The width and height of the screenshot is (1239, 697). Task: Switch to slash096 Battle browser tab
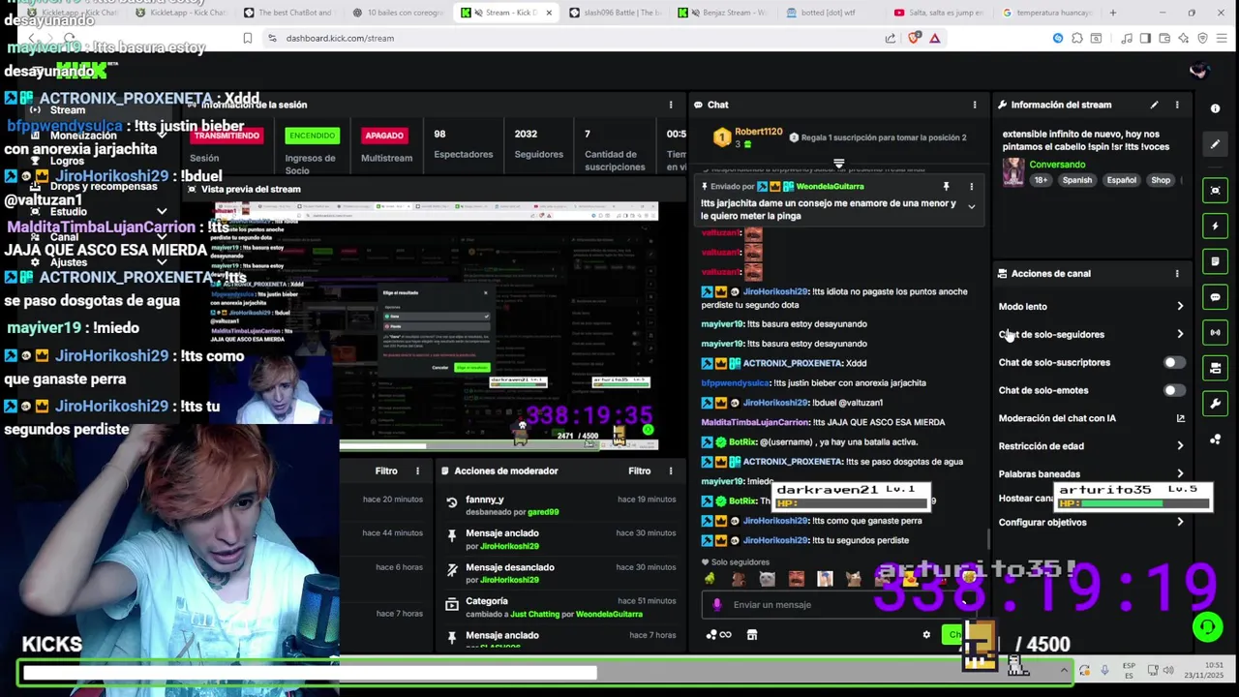tap(617, 13)
